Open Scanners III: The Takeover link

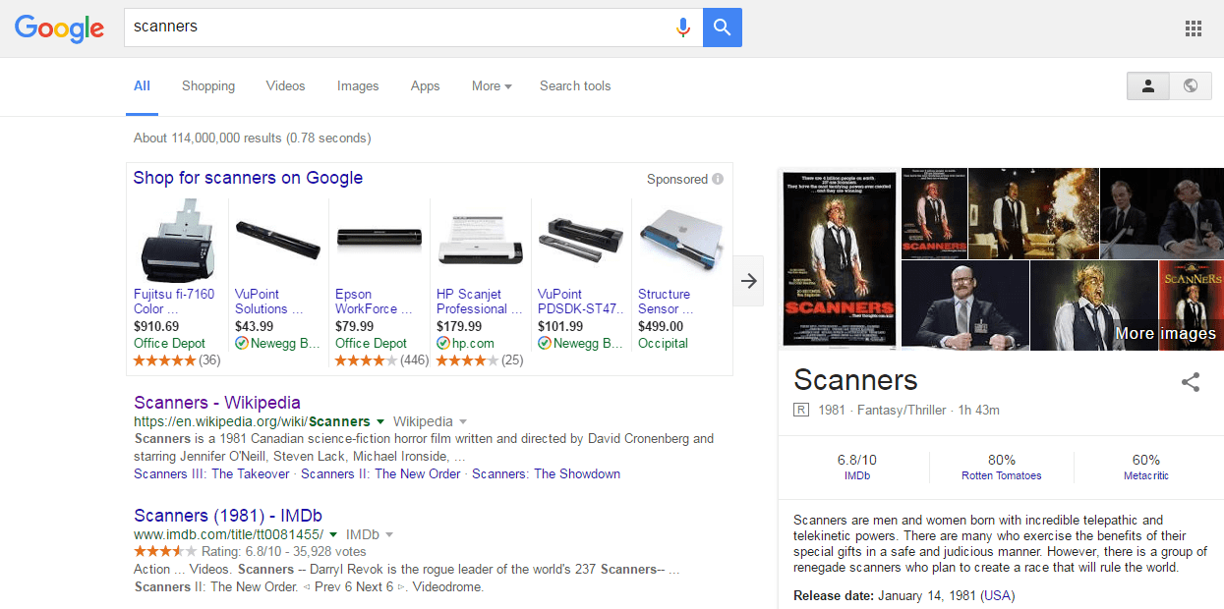tap(211, 473)
